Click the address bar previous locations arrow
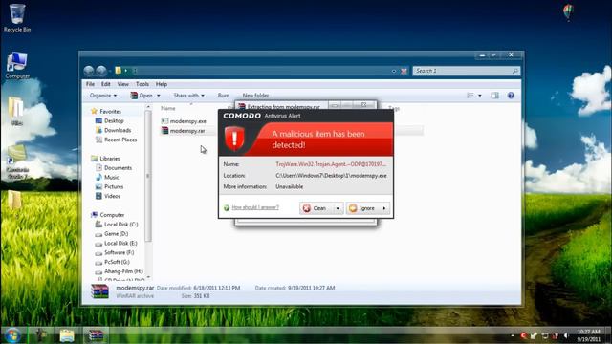The image size is (612, 344). point(393,71)
